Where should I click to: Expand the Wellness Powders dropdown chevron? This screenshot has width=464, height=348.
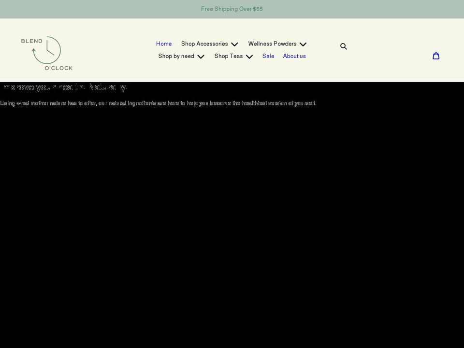303,44
